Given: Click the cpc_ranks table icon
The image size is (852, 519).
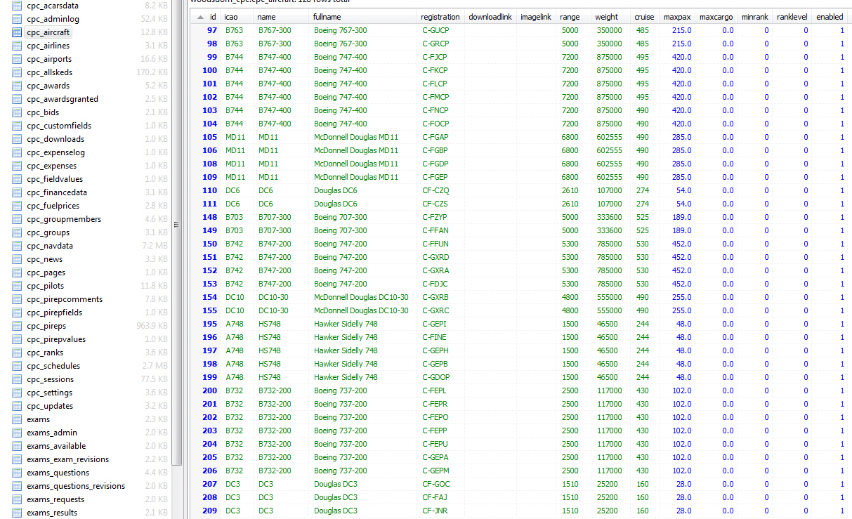Looking at the screenshot, I should 18,353.
